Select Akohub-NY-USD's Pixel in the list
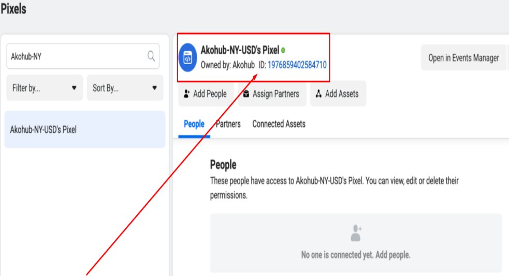 (85, 130)
